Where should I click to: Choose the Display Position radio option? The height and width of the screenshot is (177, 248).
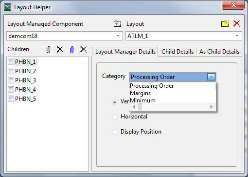(x=115, y=132)
